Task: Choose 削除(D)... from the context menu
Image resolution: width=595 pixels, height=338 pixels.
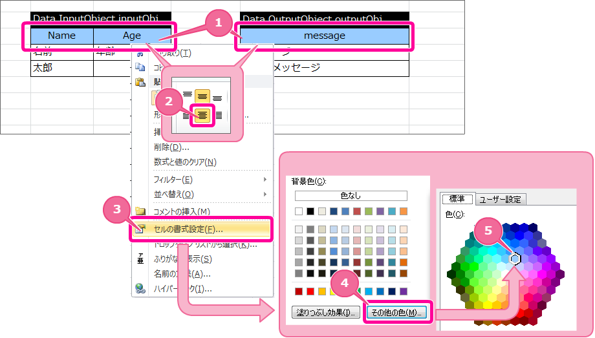Action: click(171, 147)
